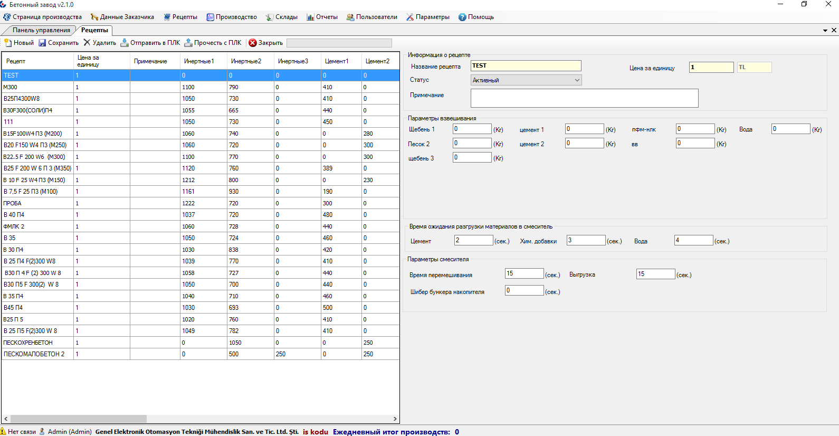Switch to Панель управления tab

click(41, 30)
